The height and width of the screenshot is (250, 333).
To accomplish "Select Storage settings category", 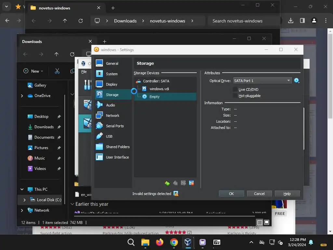I will (113, 95).
